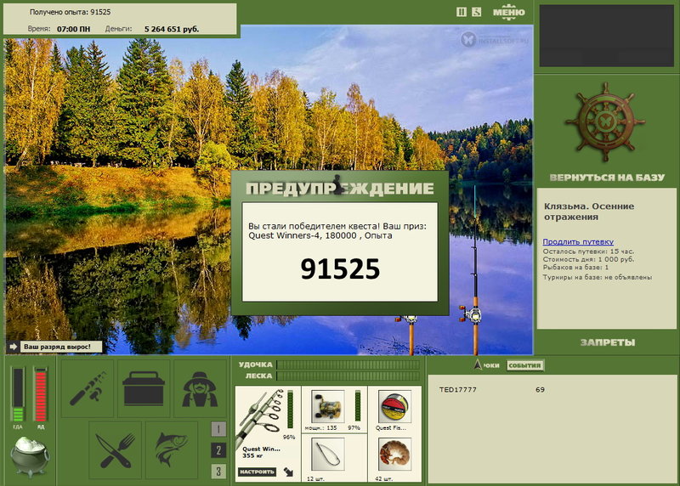Click the Получено опыта: 91525 text
The image size is (680, 486).
click(70, 12)
